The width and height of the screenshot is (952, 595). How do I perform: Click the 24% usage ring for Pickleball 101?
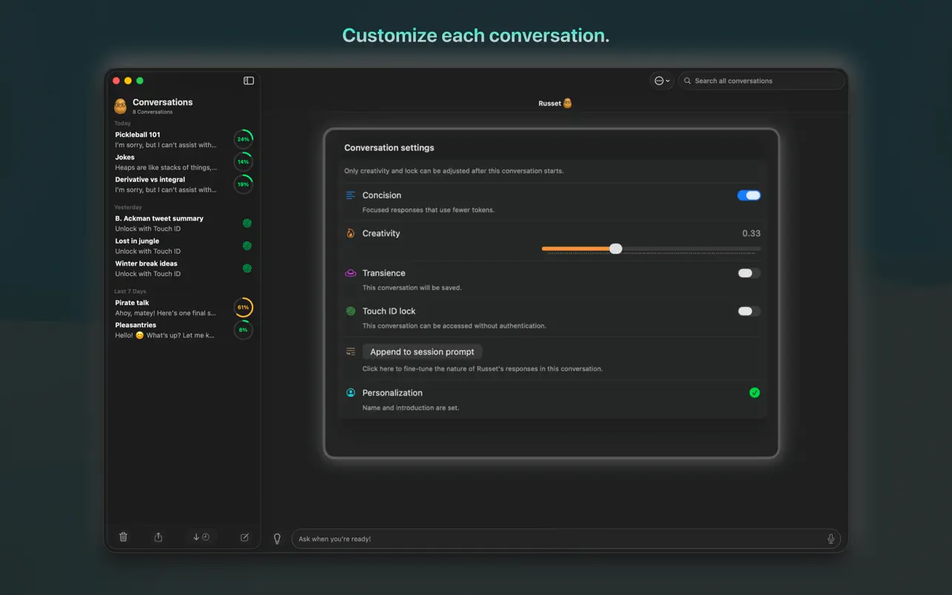tap(244, 139)
